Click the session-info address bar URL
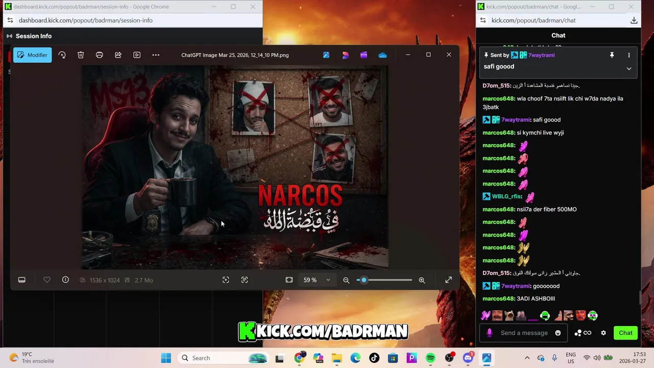 point(85,20)
